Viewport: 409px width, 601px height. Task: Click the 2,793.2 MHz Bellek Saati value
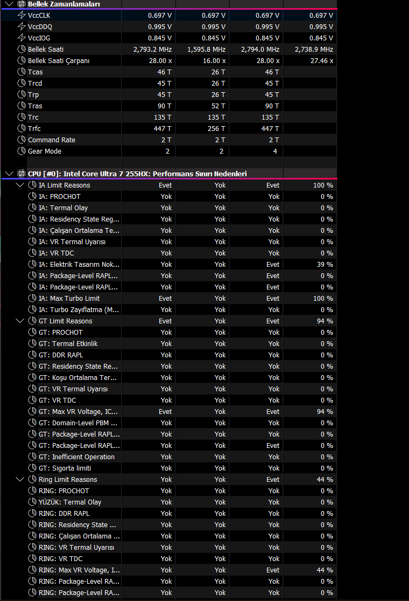pos(152,50)
